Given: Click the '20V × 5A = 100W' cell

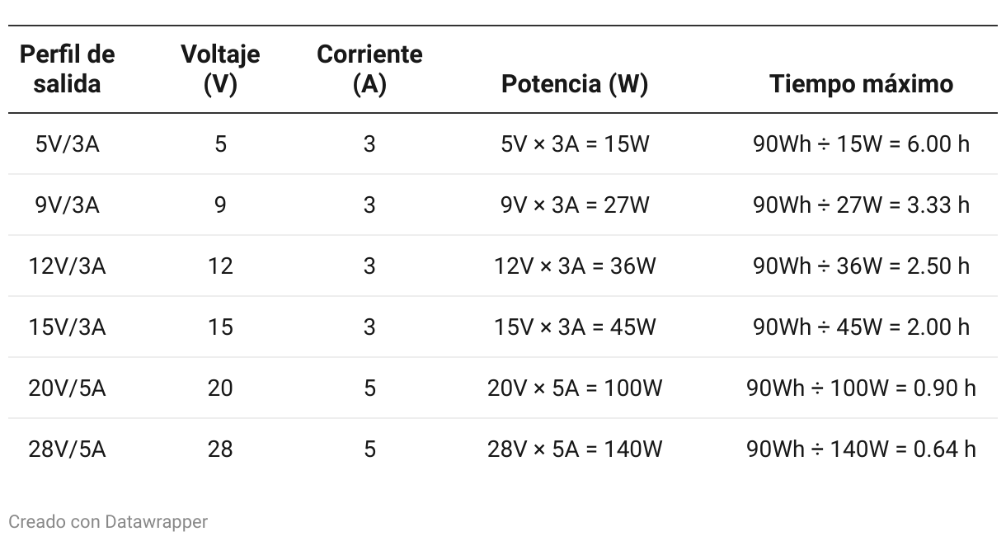Looking at the screenshot, I should [x=575, y=388].
